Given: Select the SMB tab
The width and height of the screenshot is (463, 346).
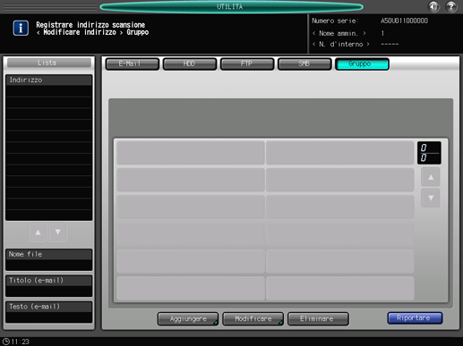Looking at the screenshot, I should coord(304,63).
